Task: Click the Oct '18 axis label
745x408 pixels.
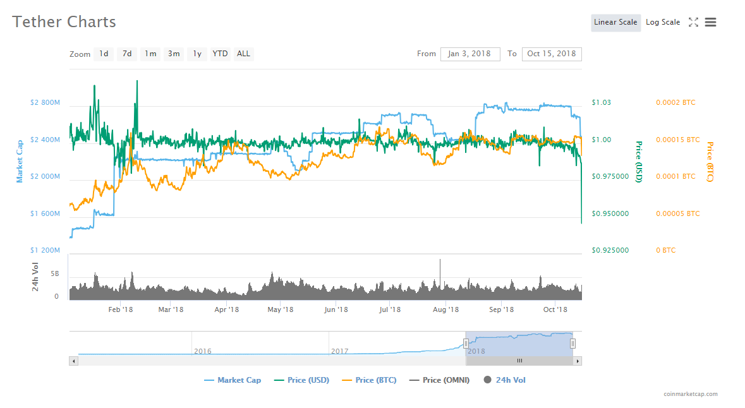Action: [555, 309]
